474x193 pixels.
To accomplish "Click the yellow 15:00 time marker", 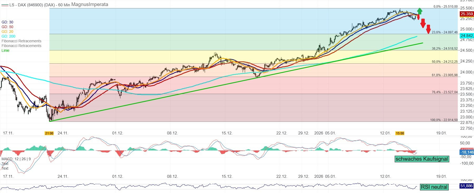I will pos(400,133).
